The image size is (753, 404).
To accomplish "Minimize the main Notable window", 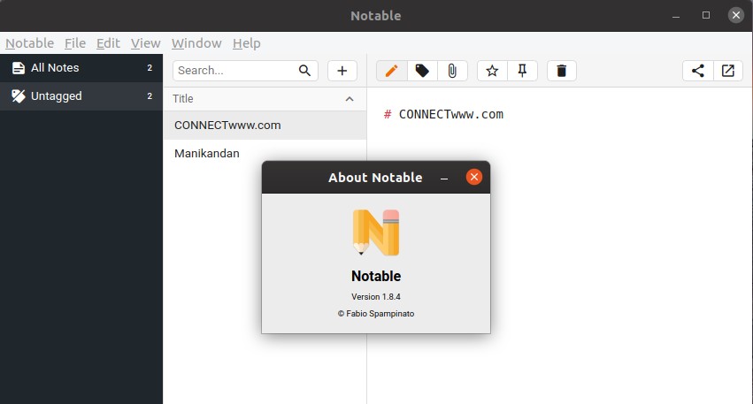I will pyautogui.click(x=676, y=16).
